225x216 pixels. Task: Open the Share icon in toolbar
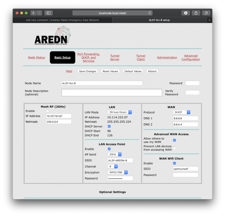[196, 13]
